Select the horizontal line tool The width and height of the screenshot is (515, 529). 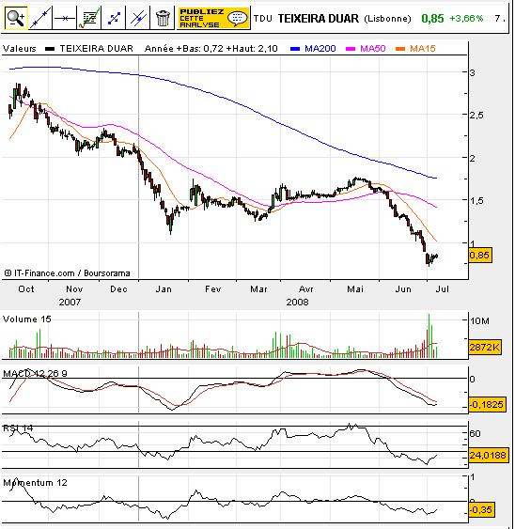pos(65,18)
